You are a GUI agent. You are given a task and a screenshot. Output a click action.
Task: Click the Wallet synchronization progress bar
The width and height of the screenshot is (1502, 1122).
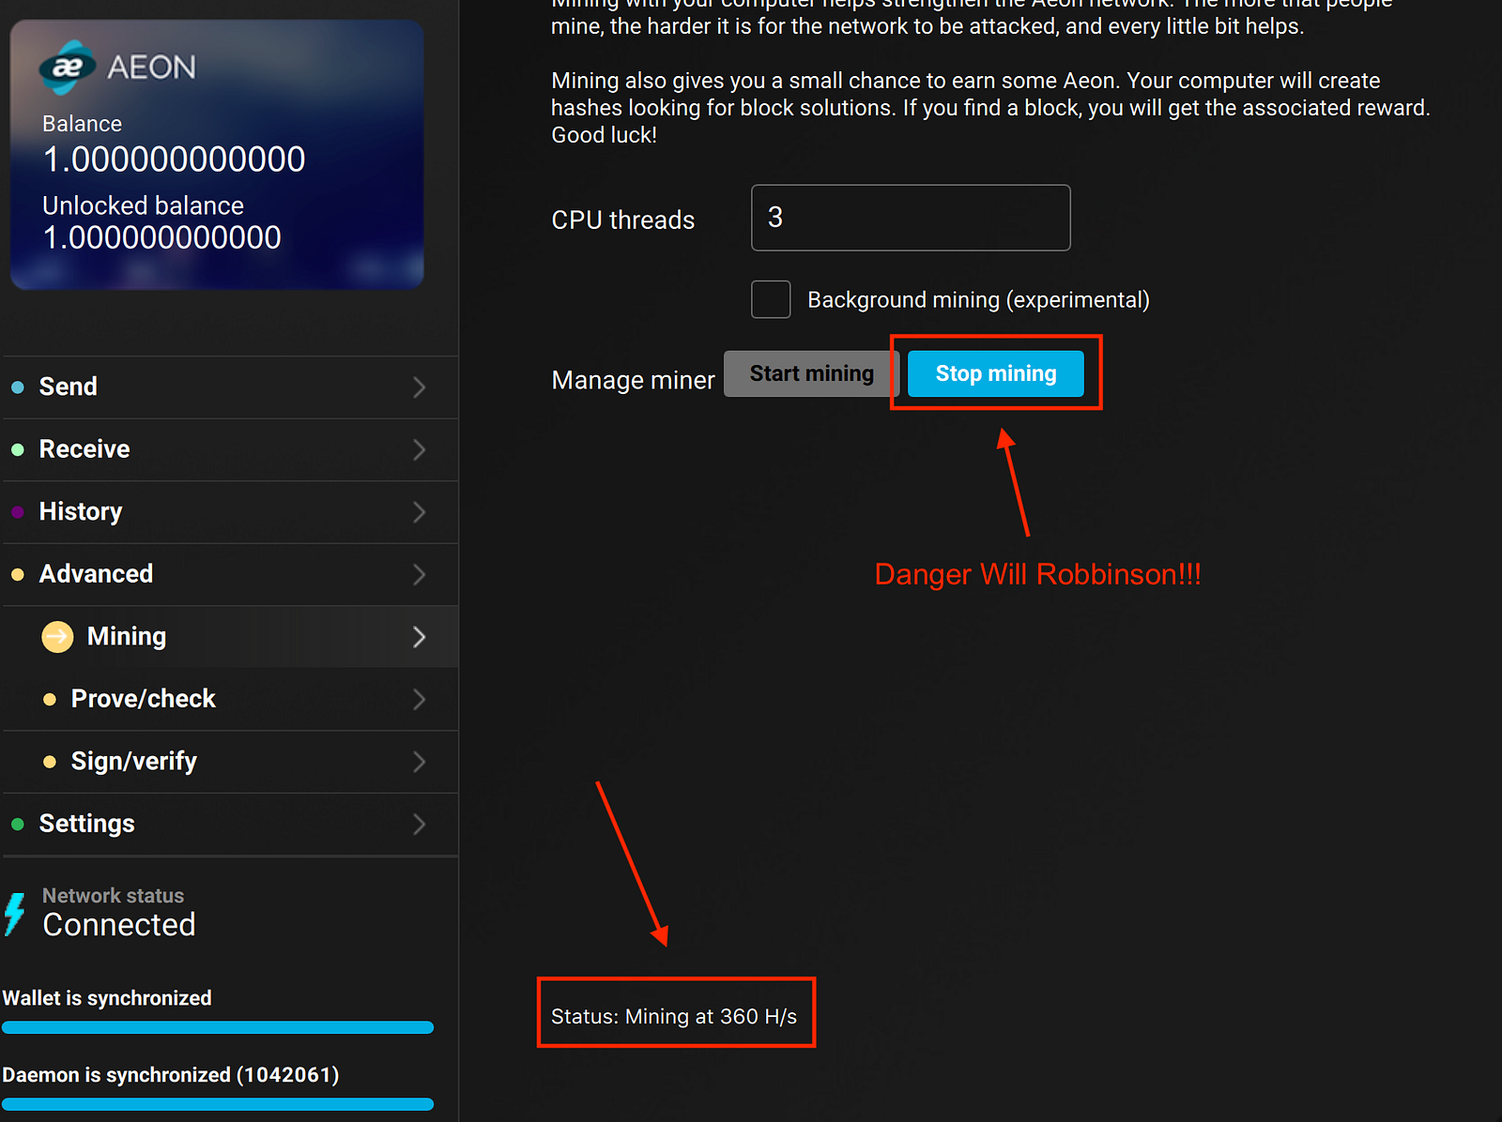(218, 1027)
